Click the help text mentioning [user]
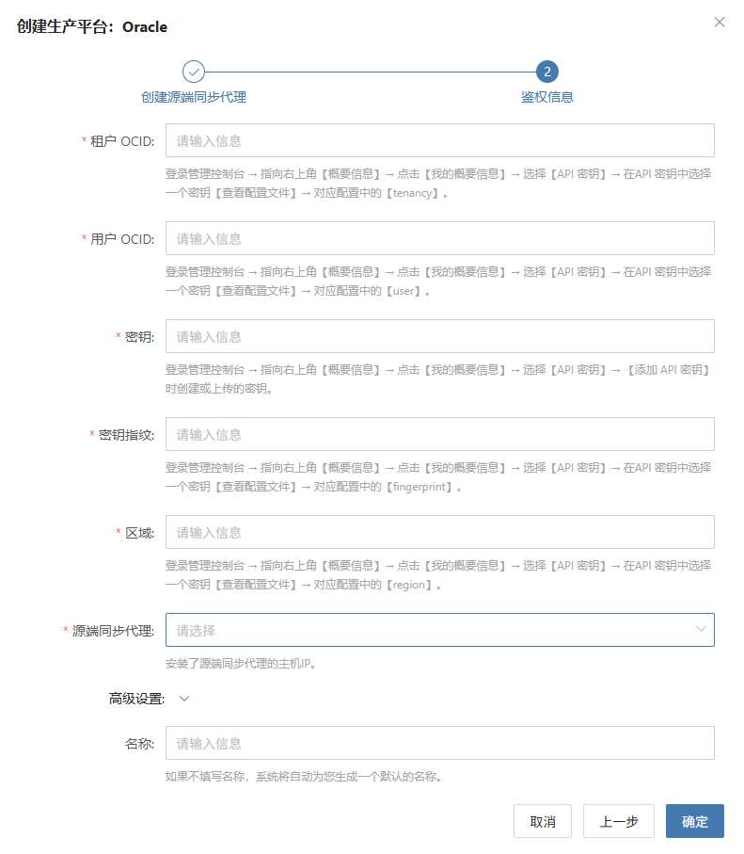This screenshot has width=744, height=854. tap(438, 281)
